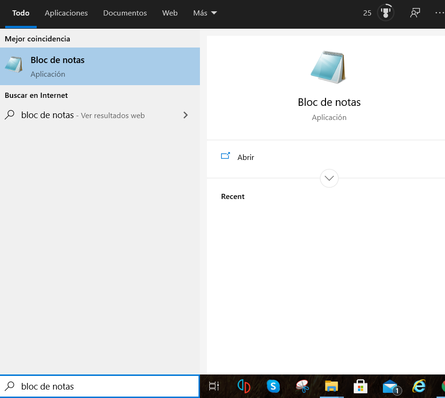Click the red-blue emulator taskbar icon

[244, 386]
